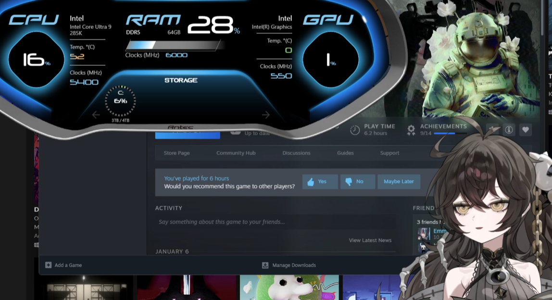Click the RAM clocks value '6000'
The width and height of the screenshot is (552, 300).
(x=176, y=55)
